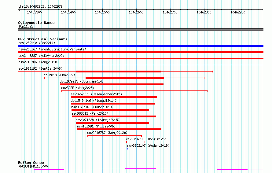The image size is (272, 173).
Task: Click the Cytogenetic Bands track title
Action: coord(36,23)
